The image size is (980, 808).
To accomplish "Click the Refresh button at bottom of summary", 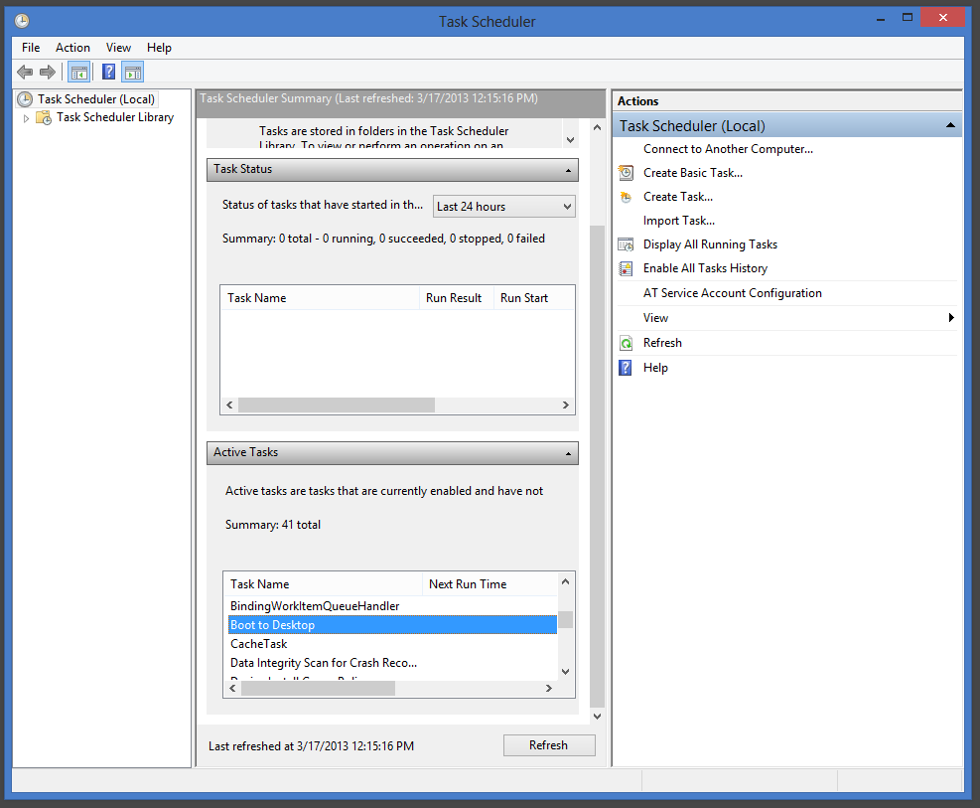I will coord(549,745).
